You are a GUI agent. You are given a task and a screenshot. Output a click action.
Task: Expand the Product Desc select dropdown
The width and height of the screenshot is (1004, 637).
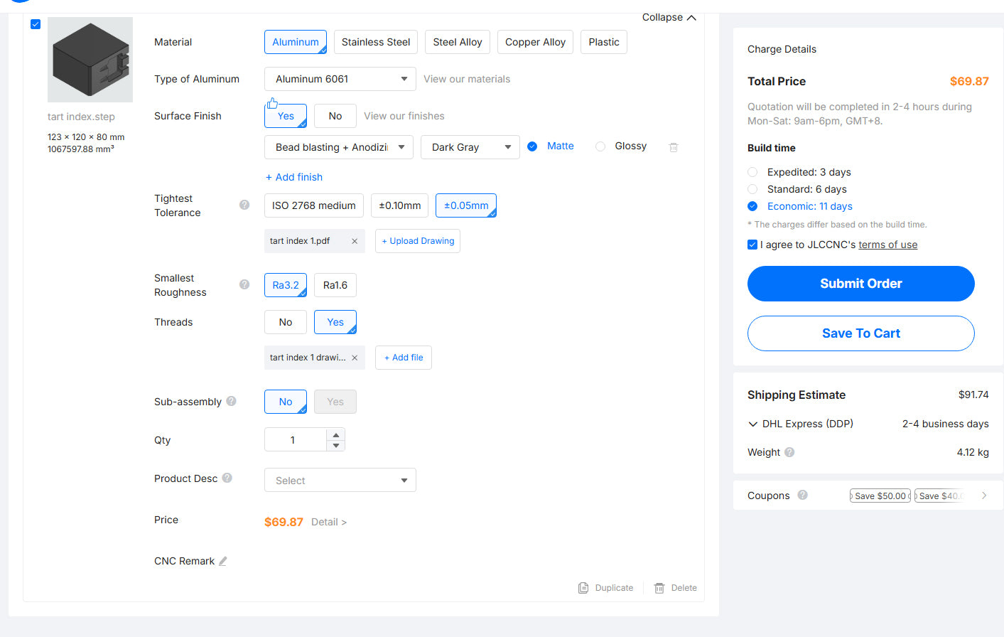point(340,481)
